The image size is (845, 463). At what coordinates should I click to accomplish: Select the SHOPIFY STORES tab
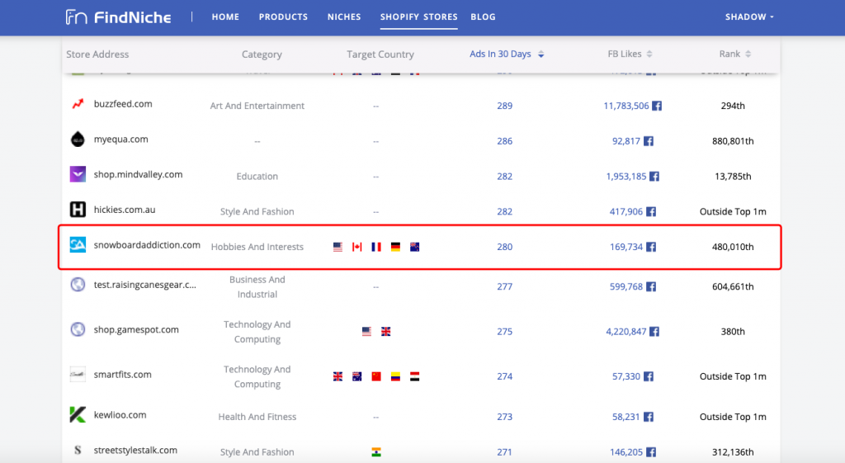[418, 17]
